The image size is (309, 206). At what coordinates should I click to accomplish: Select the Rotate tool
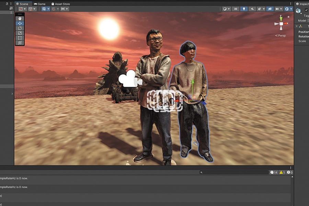pyautogui.click(x=20, y=28)
